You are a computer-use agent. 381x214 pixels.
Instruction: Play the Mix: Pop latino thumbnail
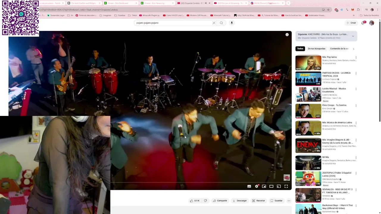[308, 63]
